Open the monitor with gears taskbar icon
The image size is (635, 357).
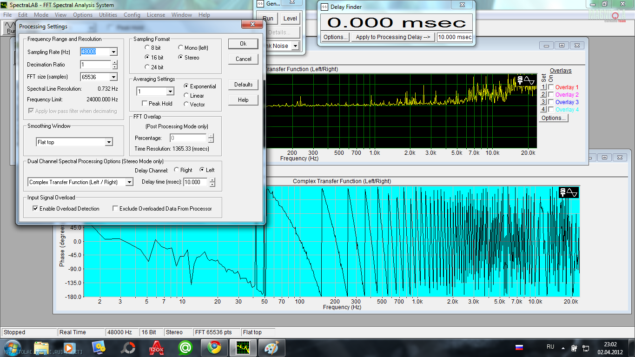99,348
